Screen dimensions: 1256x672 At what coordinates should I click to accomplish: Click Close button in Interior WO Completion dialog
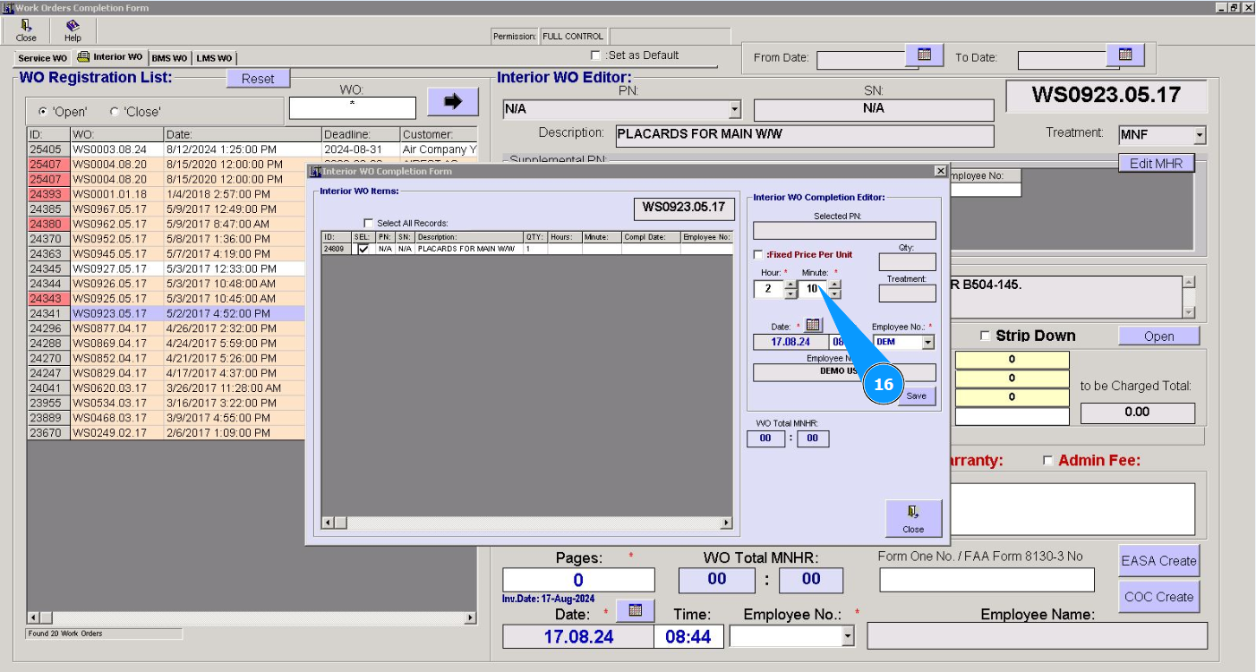[913, 518]
